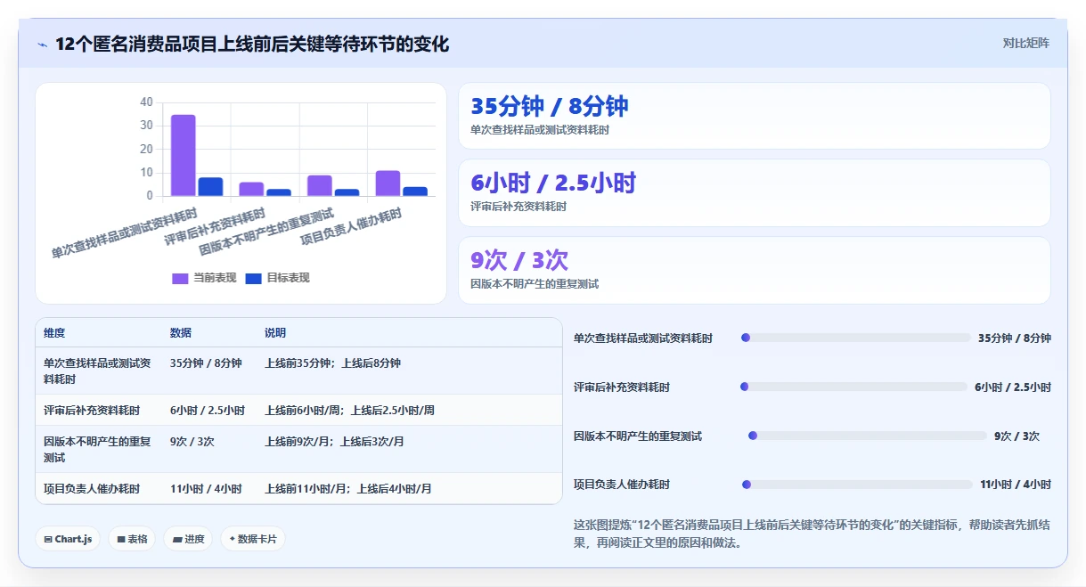
Task: Toggle the 当前表现 legend swatch
Action: (x=179, y=278)
